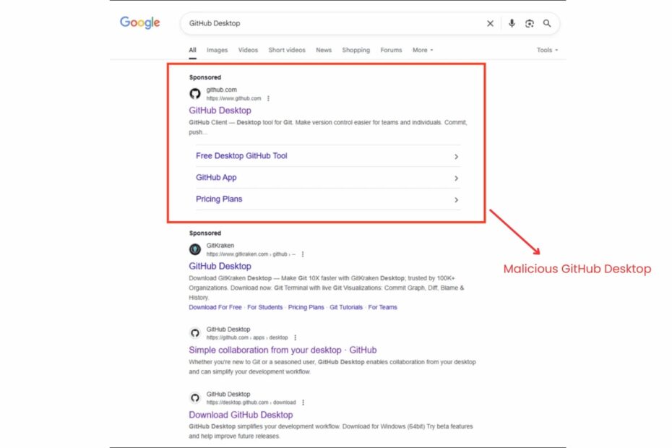Click the GitKraken site name text
Screen dimensions: 672x448
coord(220,246)
